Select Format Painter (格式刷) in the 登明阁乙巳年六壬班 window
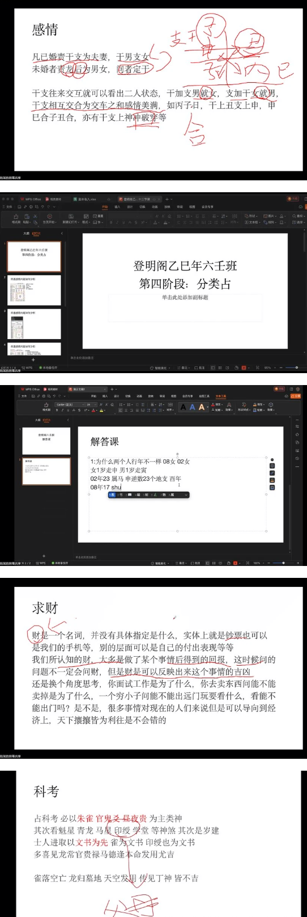The height and width of the screenshot is (917, 307). [15, 219]
